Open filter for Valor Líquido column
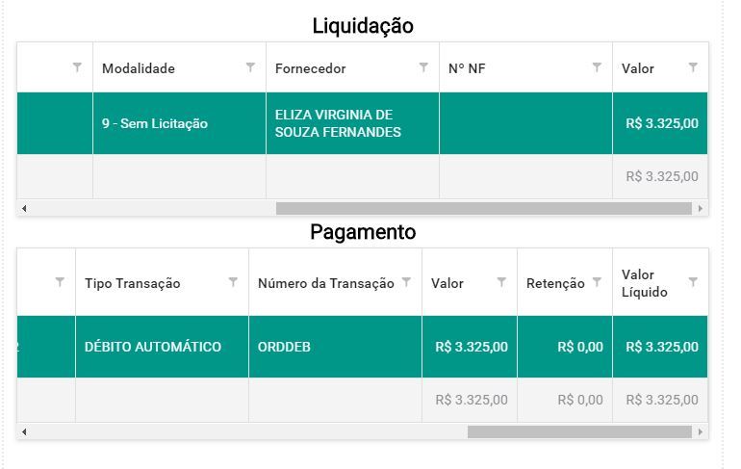Image resolution: width=741 pixels, height=469 pixels. click(693, 282)
